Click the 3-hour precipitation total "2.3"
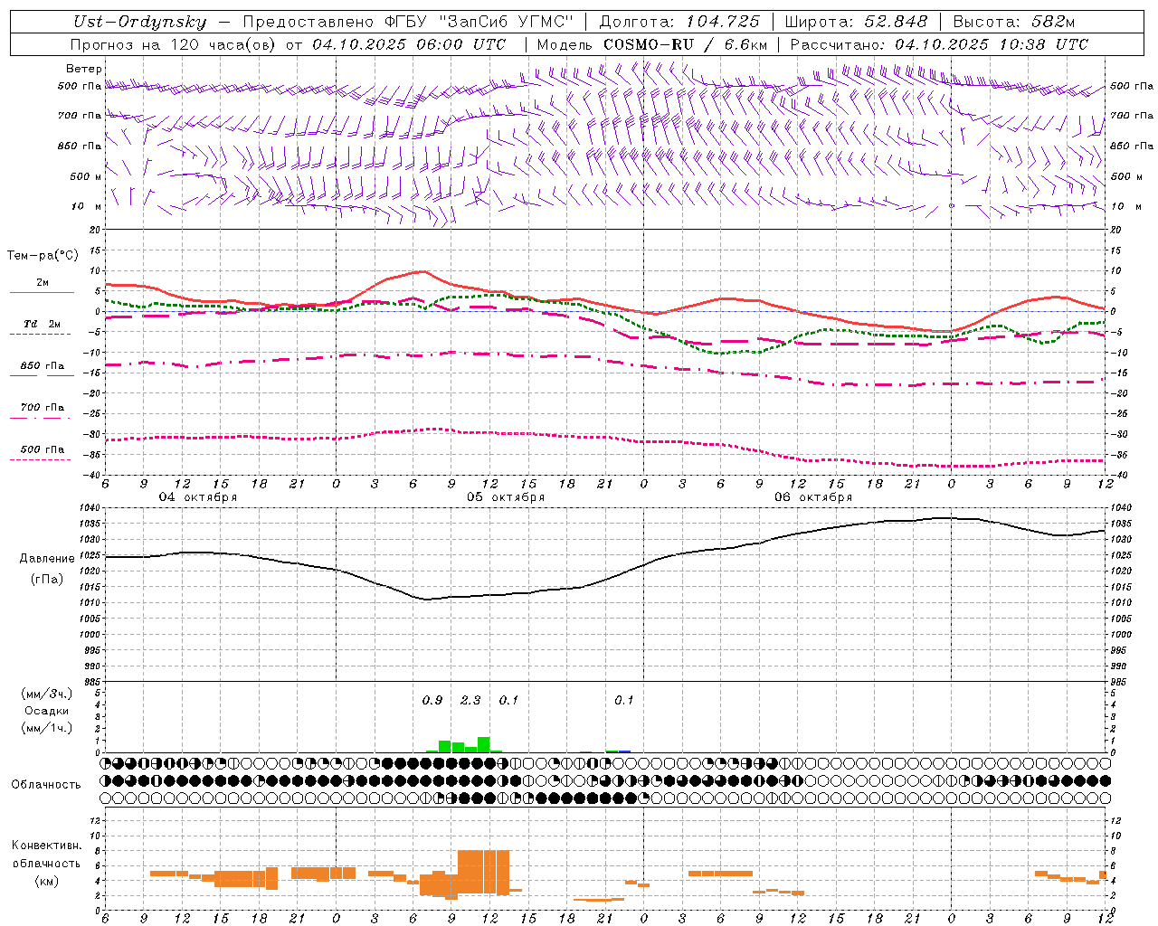This screenshot has width=1158, height=926. pos(470,701)
